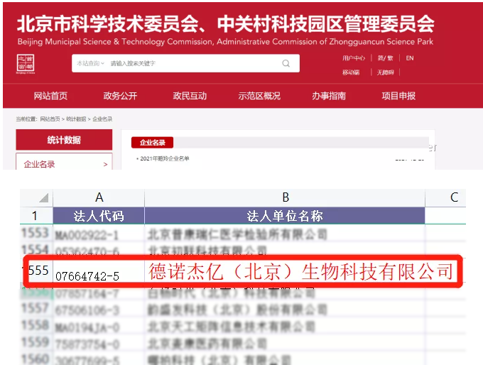Open 项目申报 navigation menu

click(x=398, y=96)
